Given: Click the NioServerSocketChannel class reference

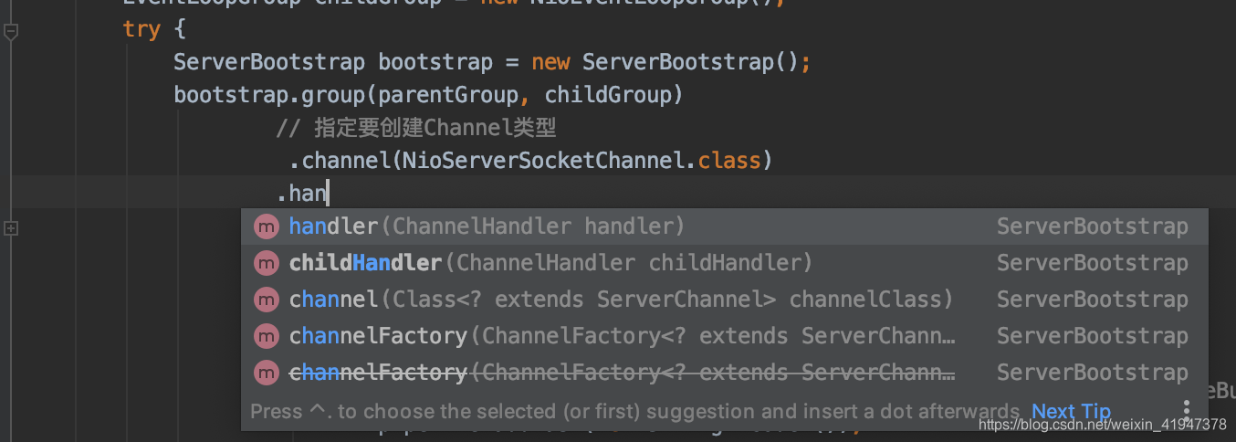Looking at the screenshot, I should [x=546, y=161].
